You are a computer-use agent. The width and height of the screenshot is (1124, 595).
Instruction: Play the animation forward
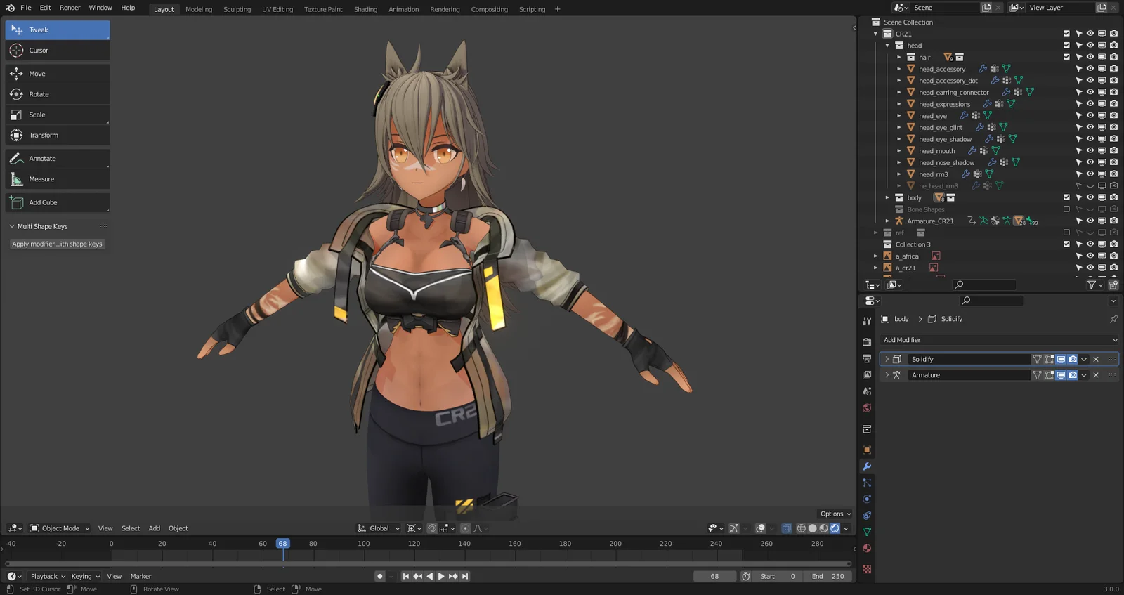point(441,576)
